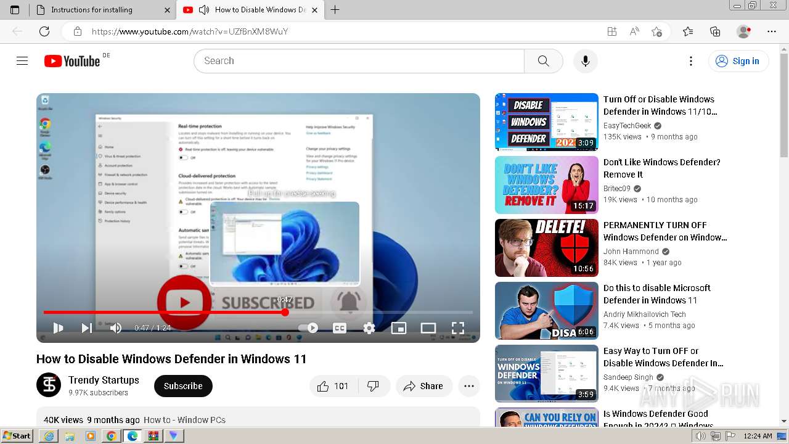Click the address bar URL
The height and width of the screenshot is (444, 789).
coord(190,31)
